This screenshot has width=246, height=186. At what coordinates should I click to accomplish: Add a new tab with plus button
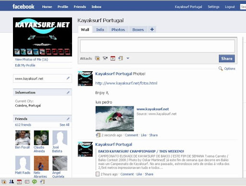coord(152,29)
